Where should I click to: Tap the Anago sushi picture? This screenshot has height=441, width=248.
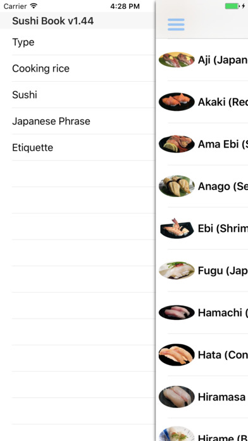click(x=177, y=186)
